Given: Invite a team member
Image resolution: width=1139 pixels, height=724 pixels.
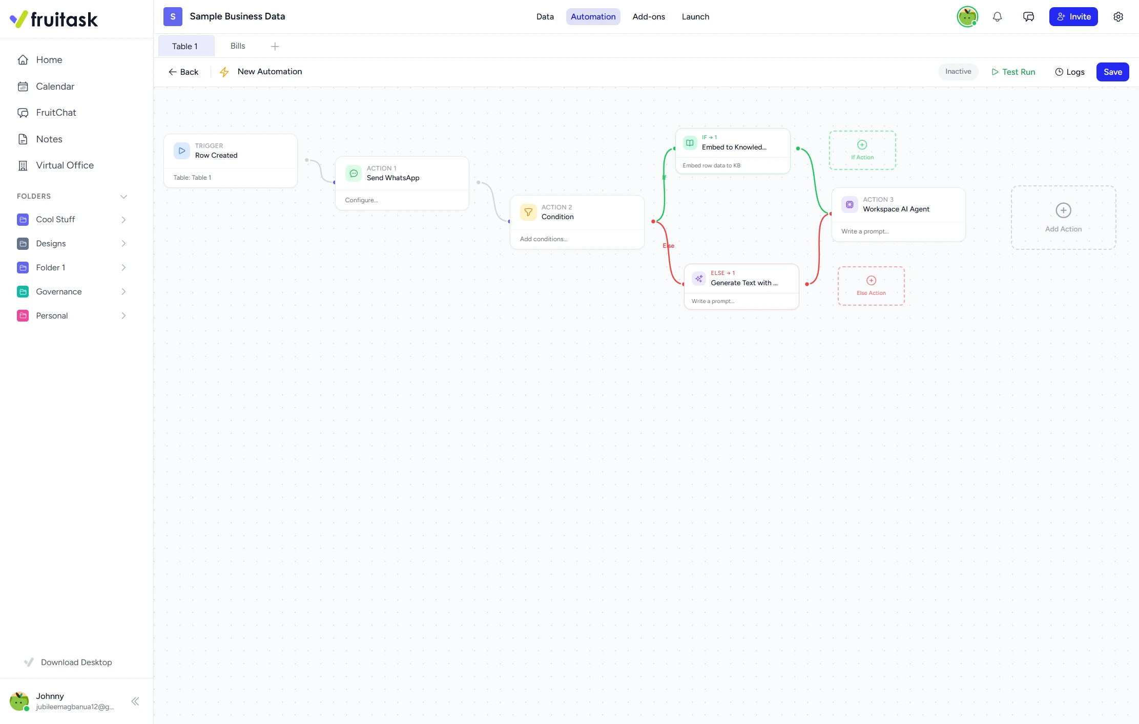Looking at the screenshot, I should pos(1073,17).
